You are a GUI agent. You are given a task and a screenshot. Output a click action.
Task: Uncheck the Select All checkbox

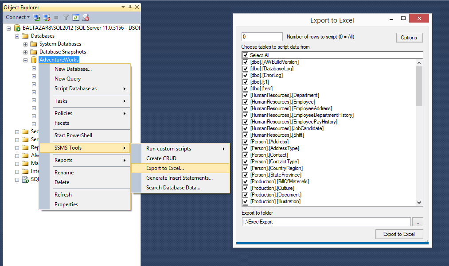coord(246,55)
